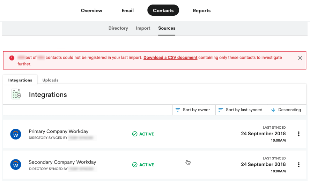Select the Contacts pill tab
This screenshot has width=310, height=181.
tap(163, 10)
